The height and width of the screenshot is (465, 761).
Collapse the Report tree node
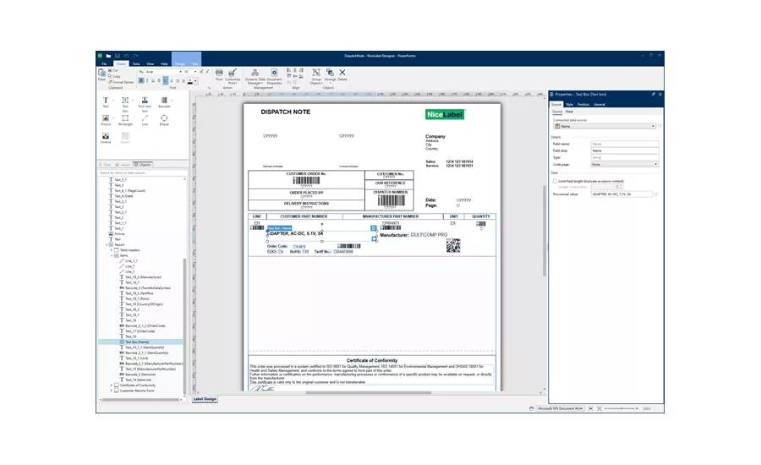tap(107, 244)
